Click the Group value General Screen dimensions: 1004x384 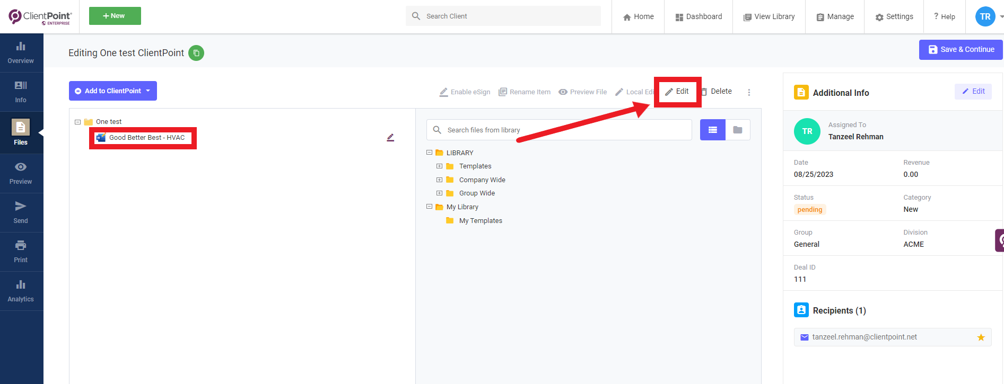[807, 244]
